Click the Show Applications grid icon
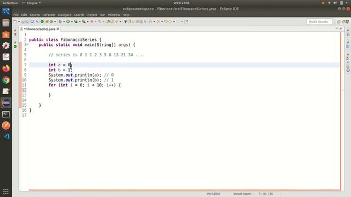The image size is (351, 197). (6, 191)
